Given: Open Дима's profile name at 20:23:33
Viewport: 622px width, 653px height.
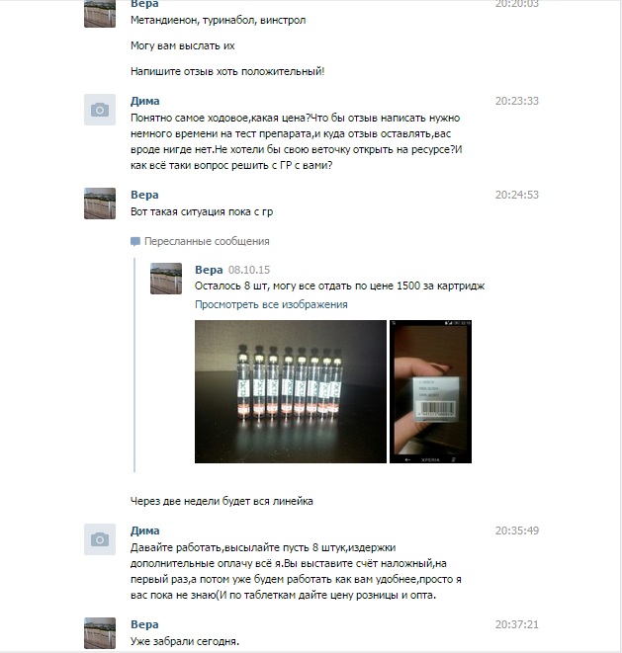Looking at the screenshot, I should click(x=144, y=101).
